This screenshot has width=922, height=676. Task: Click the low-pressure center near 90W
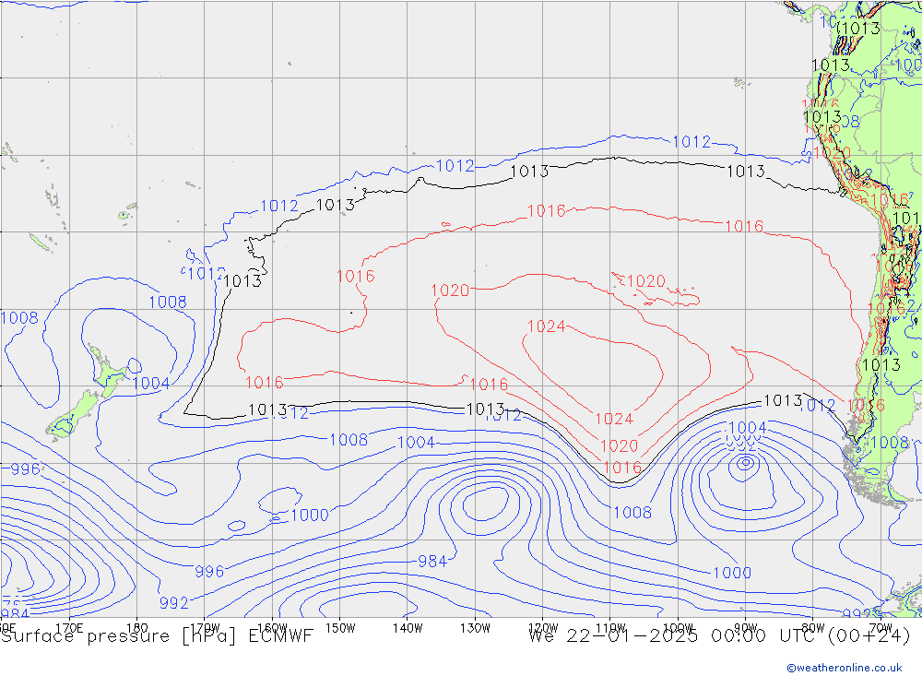(743, 466)
